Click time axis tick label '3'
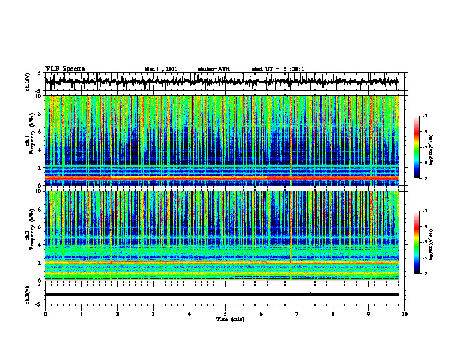 click(153, 314)
